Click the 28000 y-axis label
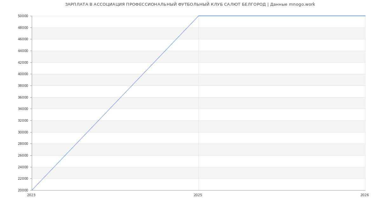The image size is (381, 206). (23, 144)
